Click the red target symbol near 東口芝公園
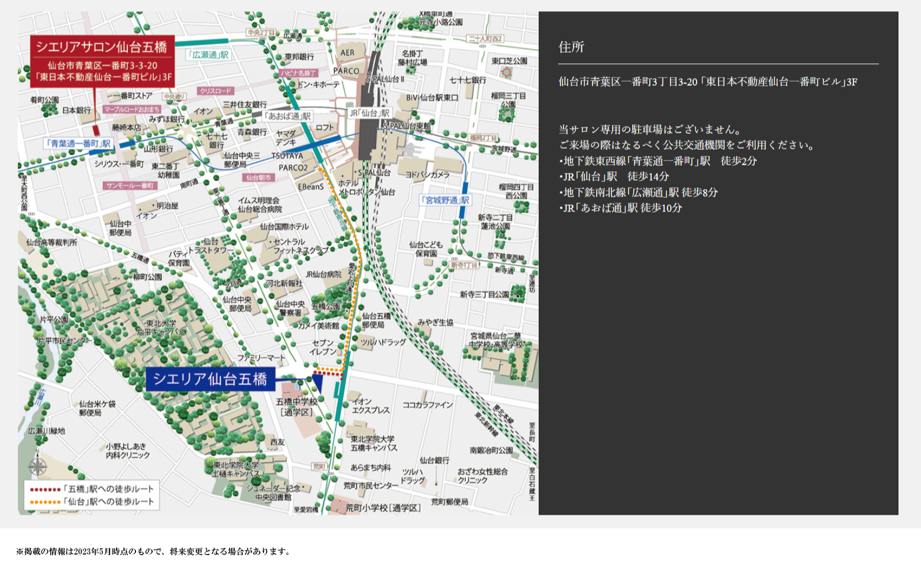This screenshot has width=921, height=568. (x=506, y=72)
